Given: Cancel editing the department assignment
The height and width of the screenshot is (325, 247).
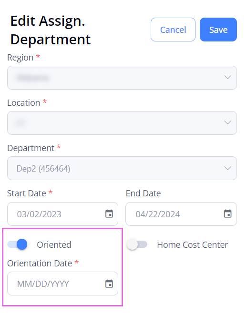Looking at the screenshot, I should click(173, 30).
